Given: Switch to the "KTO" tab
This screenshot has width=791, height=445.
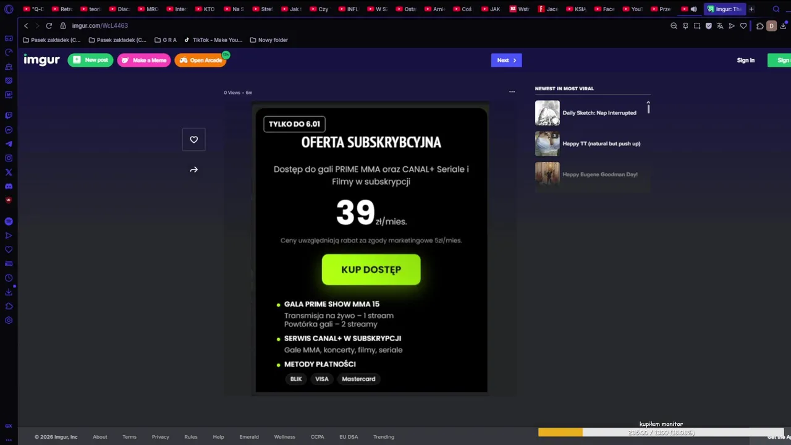Looking at the screenshot, I should [x=205, y=9].
